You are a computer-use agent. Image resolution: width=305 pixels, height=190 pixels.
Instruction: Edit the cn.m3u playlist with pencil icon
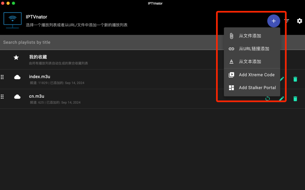282,99
